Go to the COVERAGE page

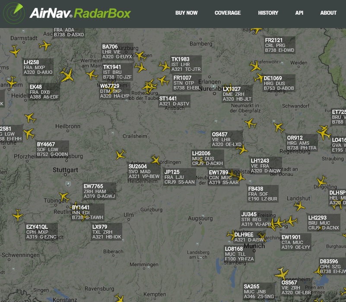pos(228,13)
